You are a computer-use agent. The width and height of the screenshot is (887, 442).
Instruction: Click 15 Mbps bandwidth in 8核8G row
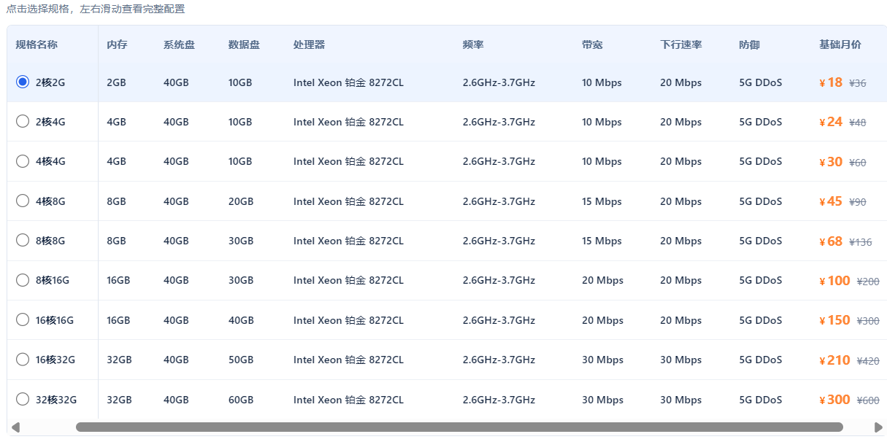point(602,241)
